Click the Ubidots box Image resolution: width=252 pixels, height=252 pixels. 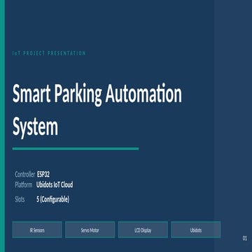(x=196, y=230)
